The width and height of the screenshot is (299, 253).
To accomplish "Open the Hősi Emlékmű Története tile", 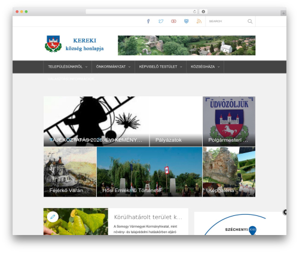I will point(149,172).
